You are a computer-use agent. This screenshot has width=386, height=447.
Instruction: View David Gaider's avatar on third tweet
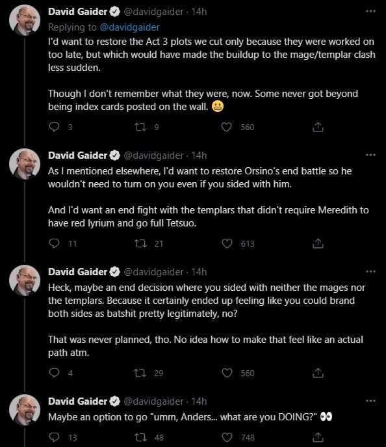[x=25, y=280]
